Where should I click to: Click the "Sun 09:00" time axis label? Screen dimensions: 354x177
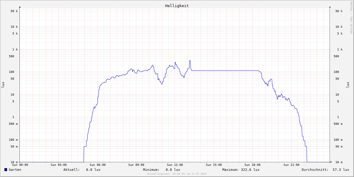point(136,165)
